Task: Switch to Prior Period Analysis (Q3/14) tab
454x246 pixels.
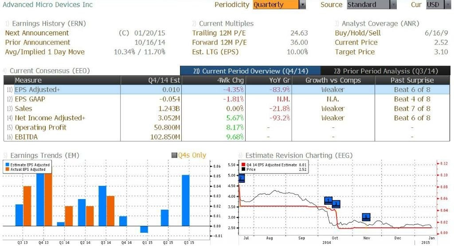Action: pyautogui.click(x=385, y=71)
